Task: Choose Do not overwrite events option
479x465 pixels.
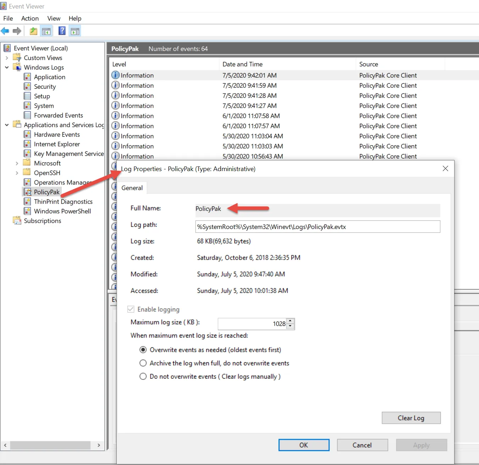Action: click(143, 377)
